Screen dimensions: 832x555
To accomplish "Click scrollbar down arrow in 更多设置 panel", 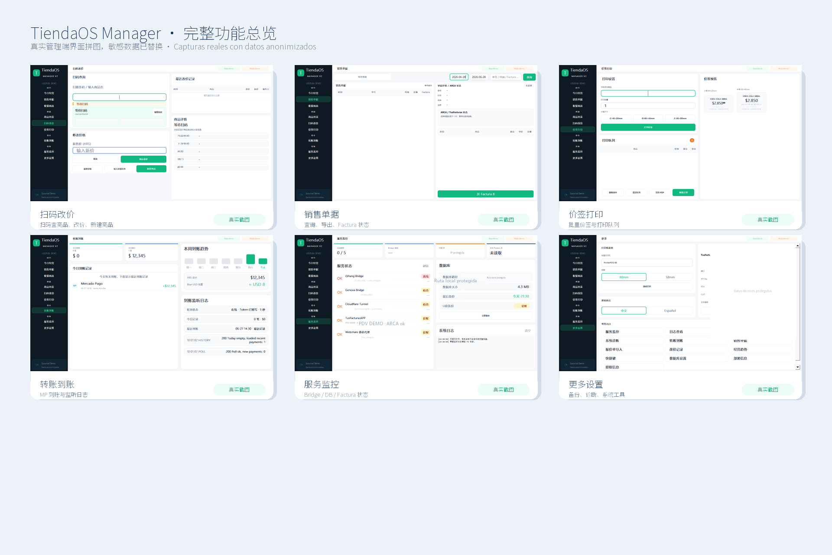I will pos(797,367).
